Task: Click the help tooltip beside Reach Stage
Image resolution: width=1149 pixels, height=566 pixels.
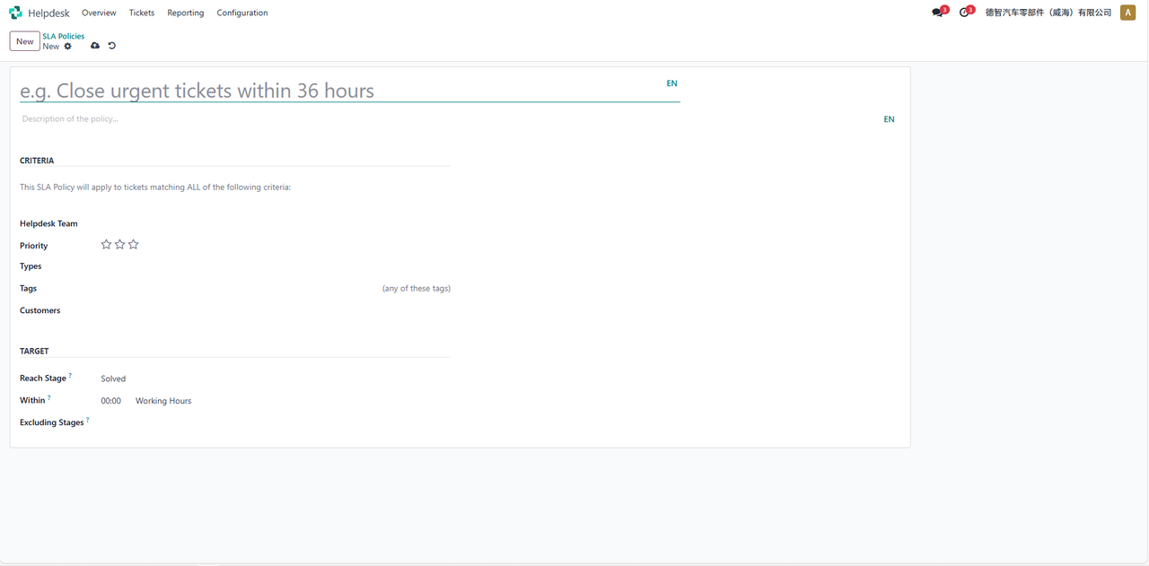Action: pos(70,376)
